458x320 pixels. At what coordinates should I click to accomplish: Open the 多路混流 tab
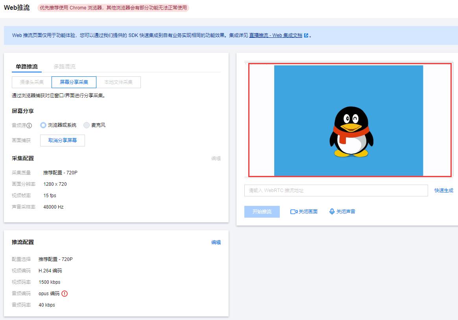tap(65, 67)
